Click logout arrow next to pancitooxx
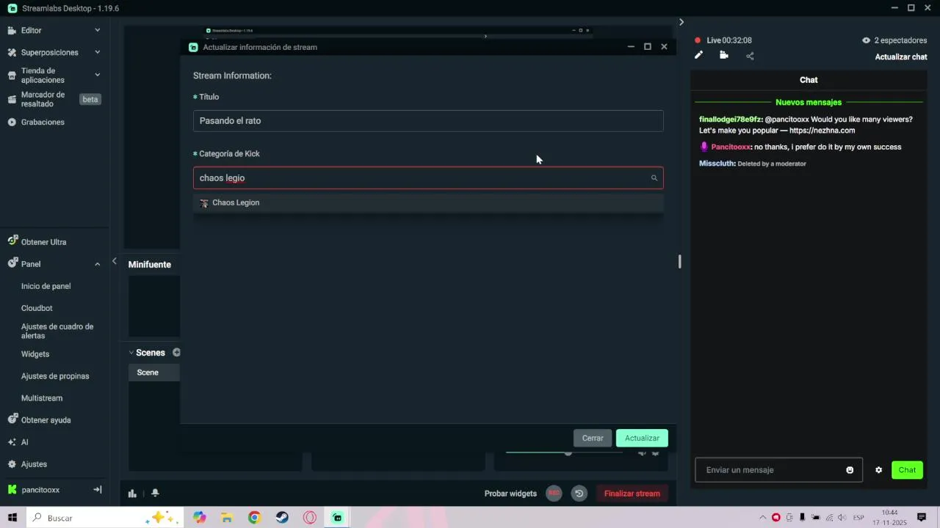Image resolution: width=940 pixels, height=528 pixels. 98,489
